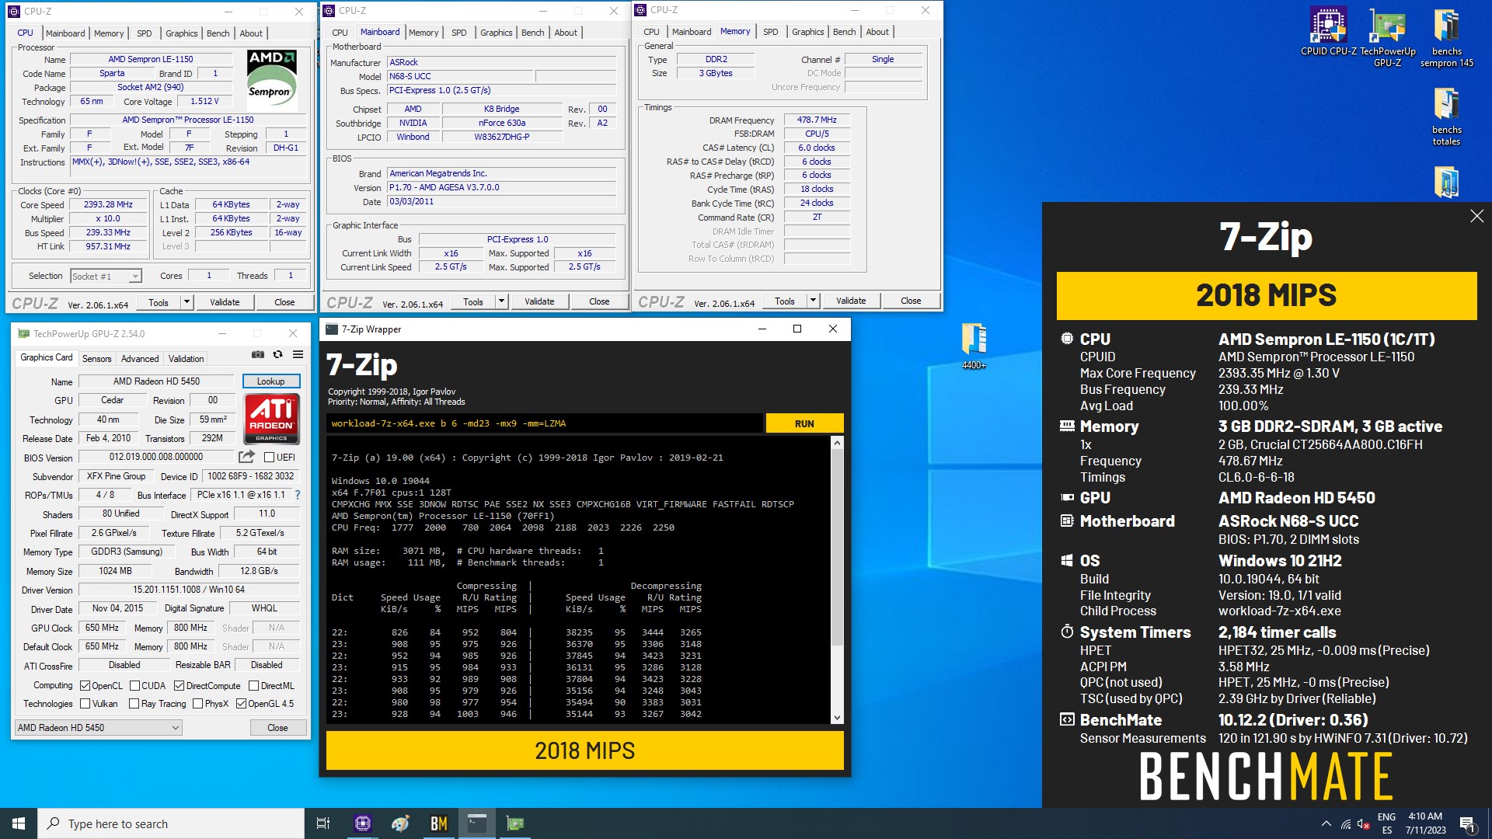
Task: Click the BIOS version share/export icon
Action: pyautogui.click(x=246, y=457)
